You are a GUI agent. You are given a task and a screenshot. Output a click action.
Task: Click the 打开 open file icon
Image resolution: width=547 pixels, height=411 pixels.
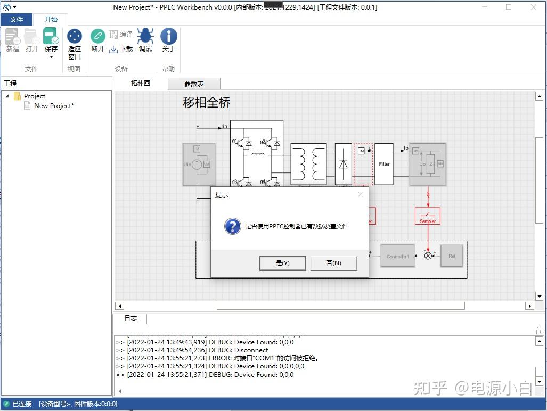pos(32,40)
